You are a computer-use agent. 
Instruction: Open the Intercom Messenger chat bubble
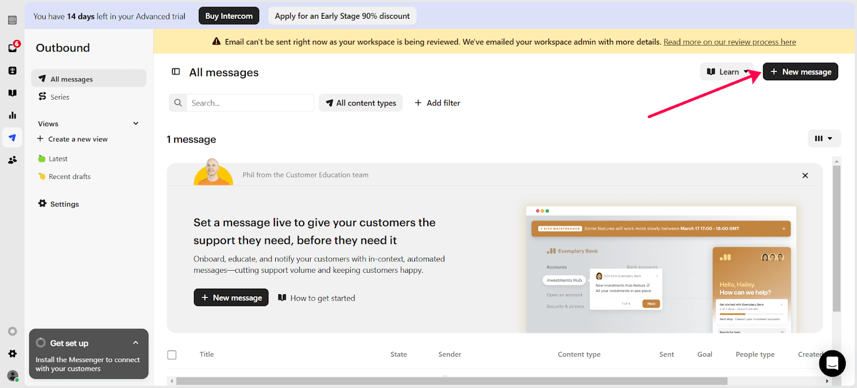pyautogui.click(x=832, y=363)
